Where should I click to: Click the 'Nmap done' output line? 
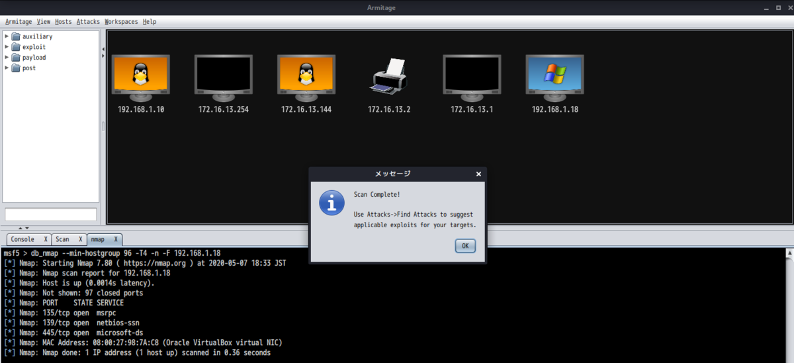136,353
